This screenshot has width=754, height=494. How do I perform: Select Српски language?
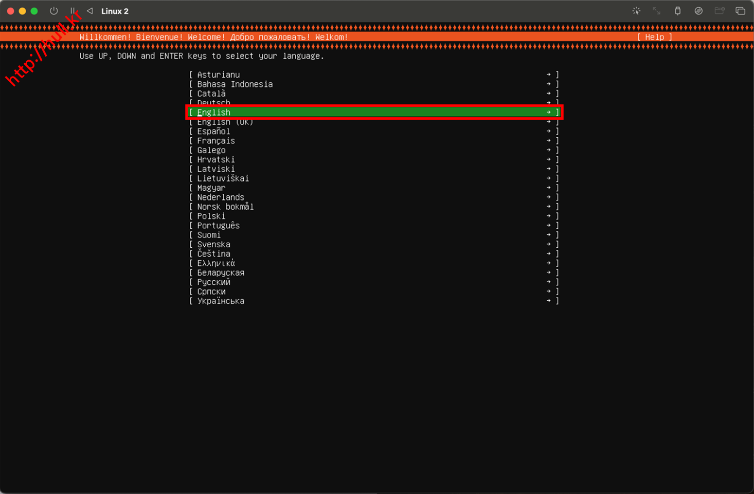[x=374, y=291]
